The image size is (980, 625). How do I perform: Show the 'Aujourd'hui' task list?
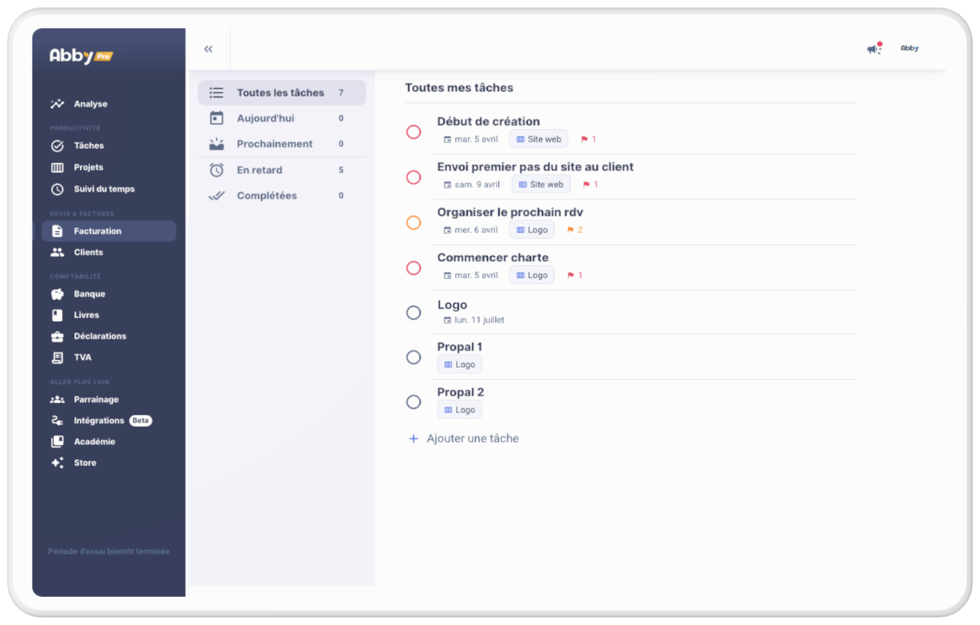(x=265, y=119)
